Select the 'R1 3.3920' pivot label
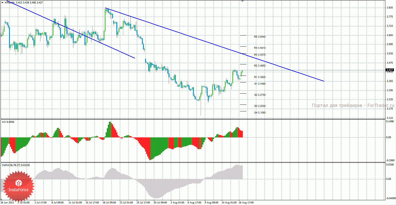The height and width of the screenshot is (205, 396). (x=260, y=77)
